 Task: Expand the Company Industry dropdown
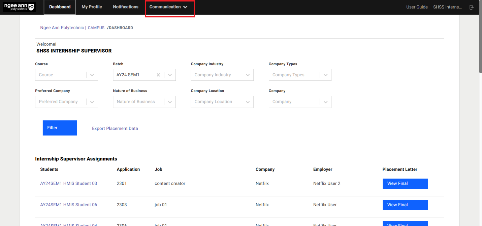[248, 75]
